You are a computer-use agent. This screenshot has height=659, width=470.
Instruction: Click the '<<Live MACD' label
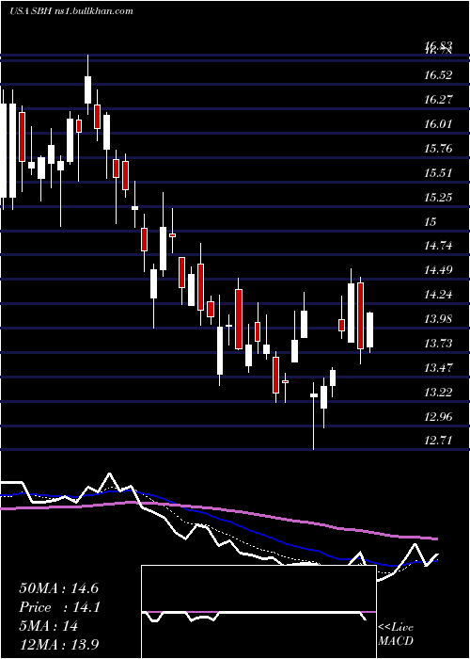[396, 635]
